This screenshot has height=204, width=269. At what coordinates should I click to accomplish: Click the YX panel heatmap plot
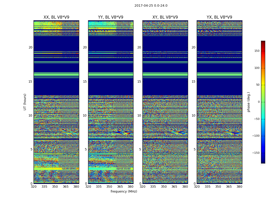click(x=220, y=102)
